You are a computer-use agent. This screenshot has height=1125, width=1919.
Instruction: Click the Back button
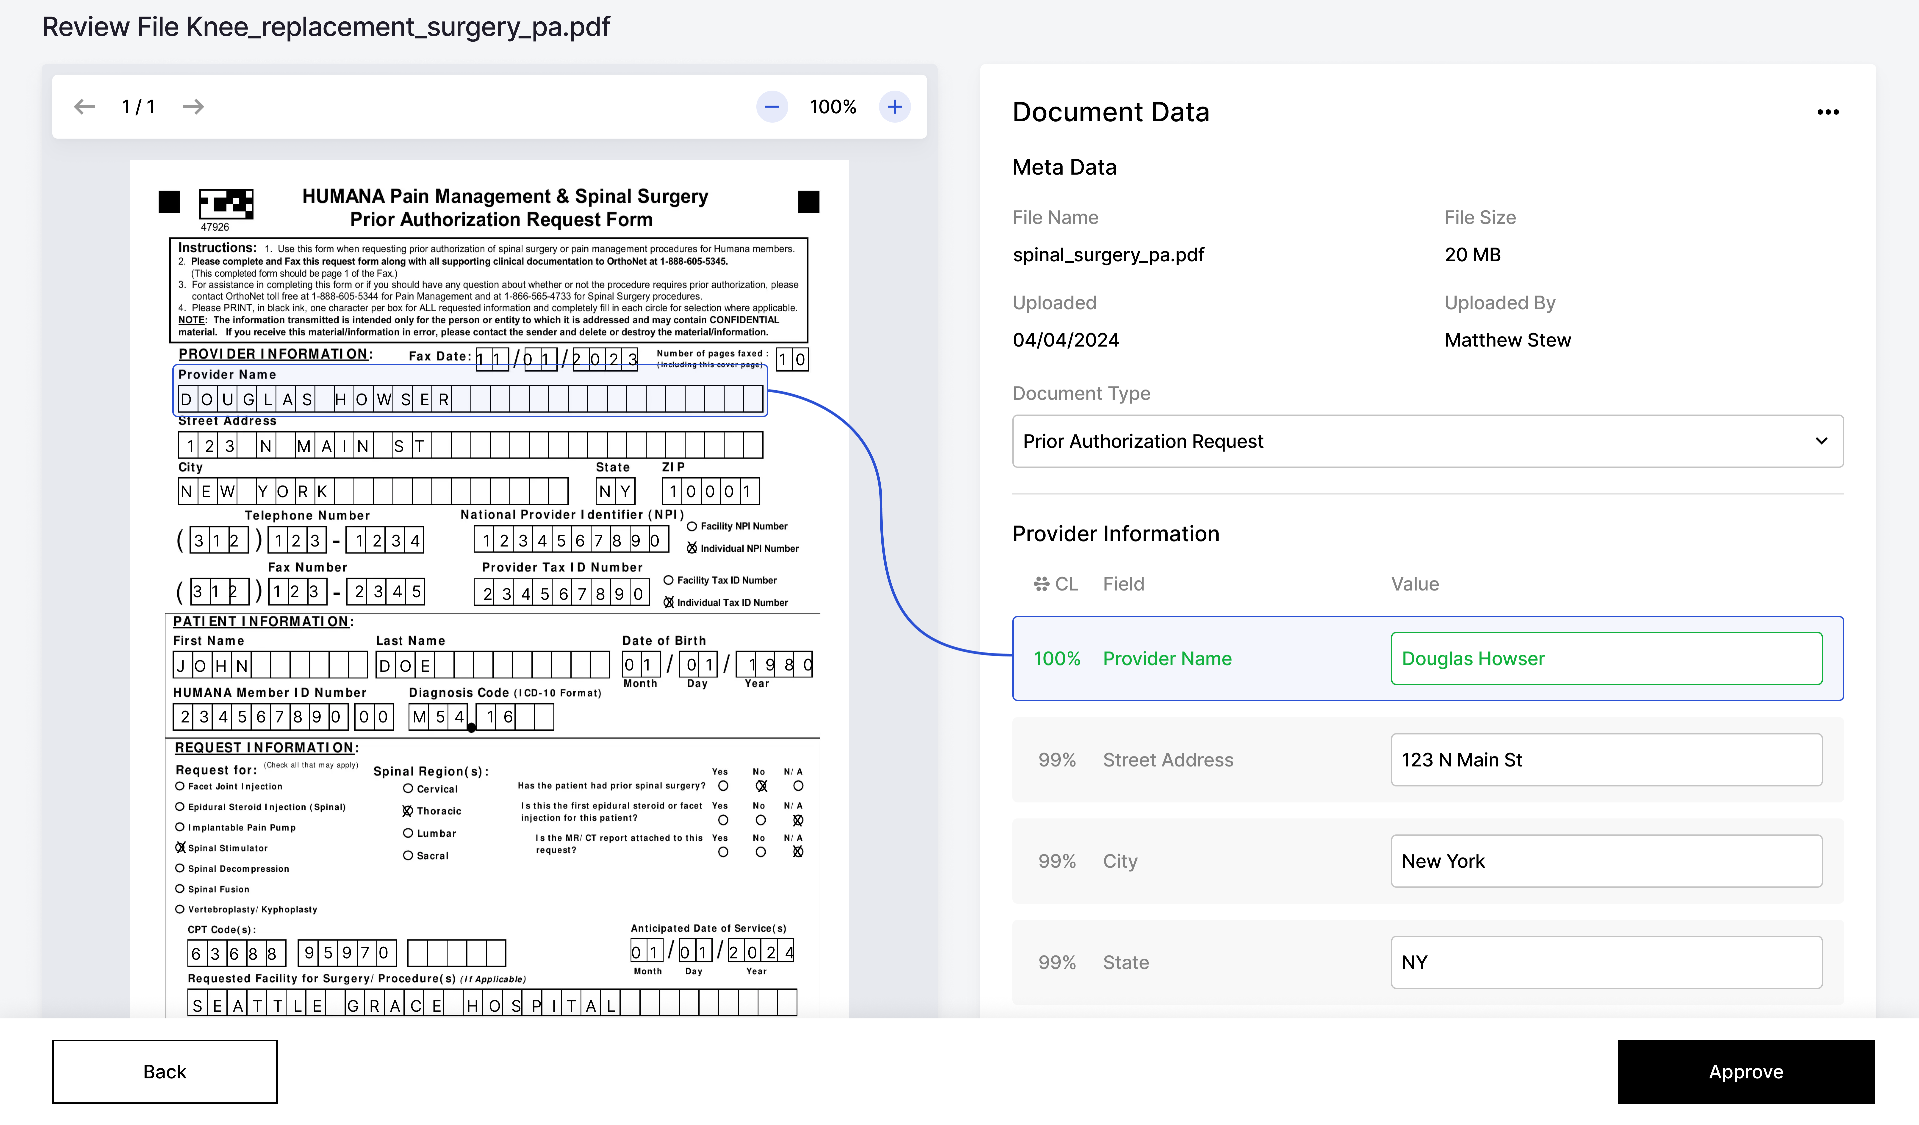click(164, 1072)
